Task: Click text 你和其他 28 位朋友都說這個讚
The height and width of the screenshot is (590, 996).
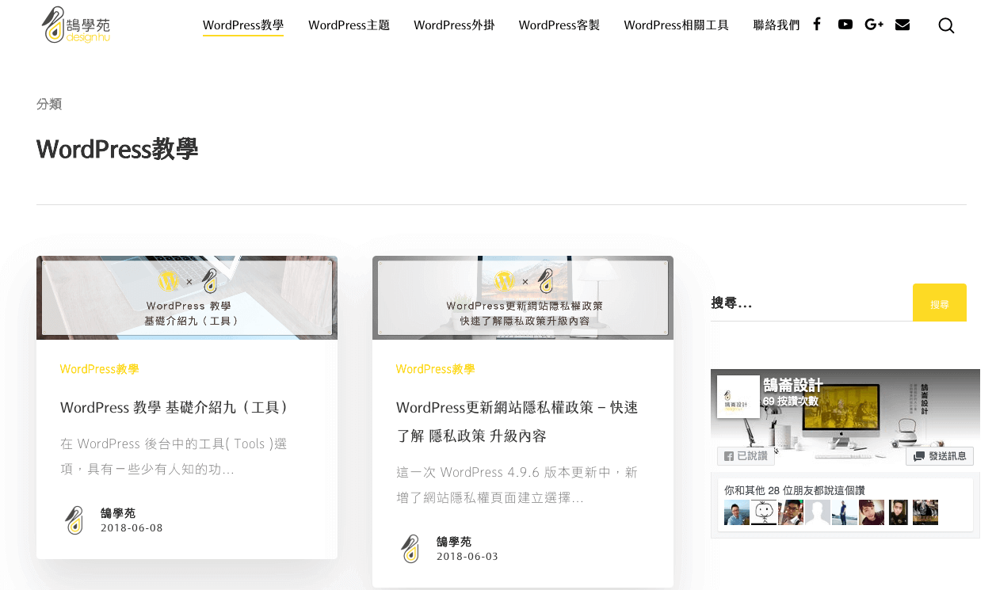Action: pyautogui.click(x=795, y=490)
